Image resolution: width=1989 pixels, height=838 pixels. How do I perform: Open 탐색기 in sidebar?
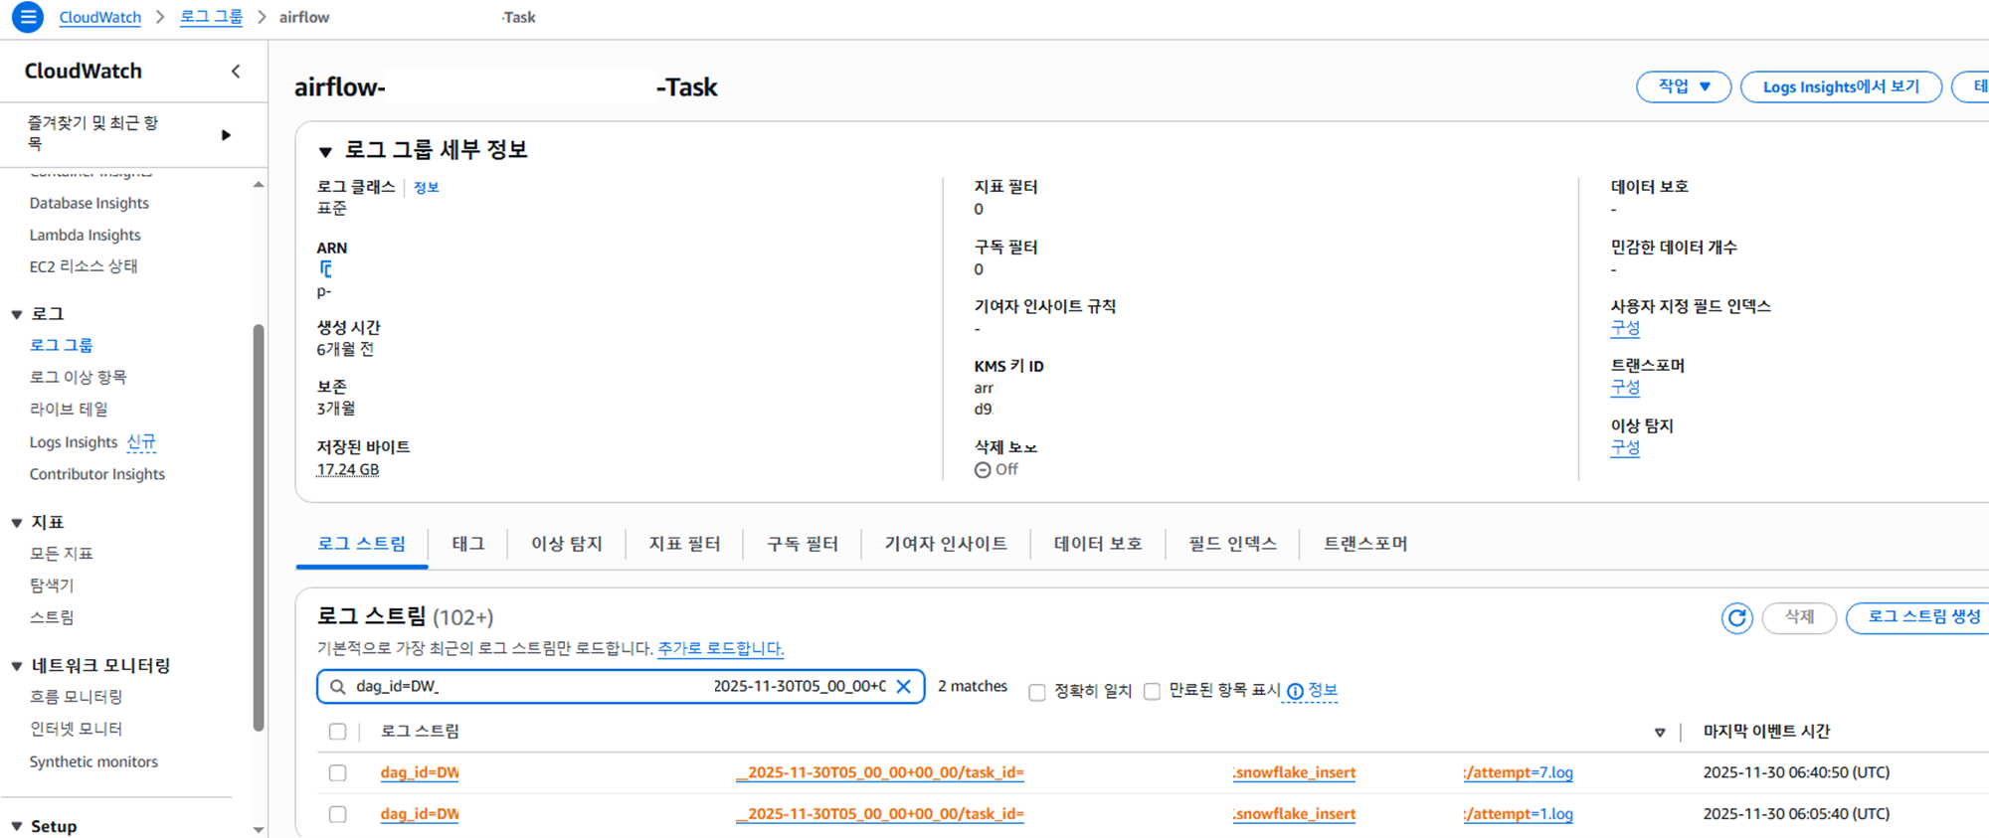click(x=52, y=586)
